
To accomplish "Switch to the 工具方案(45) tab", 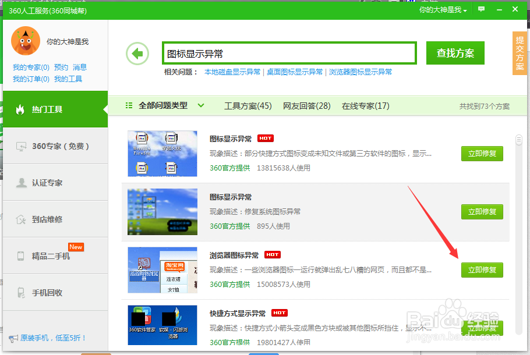I will [248, 106].
